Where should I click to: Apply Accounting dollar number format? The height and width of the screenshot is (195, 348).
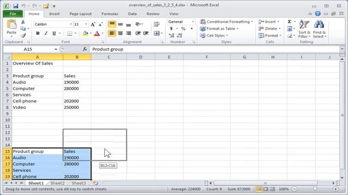pyautogui.click(x=171, y=29)
